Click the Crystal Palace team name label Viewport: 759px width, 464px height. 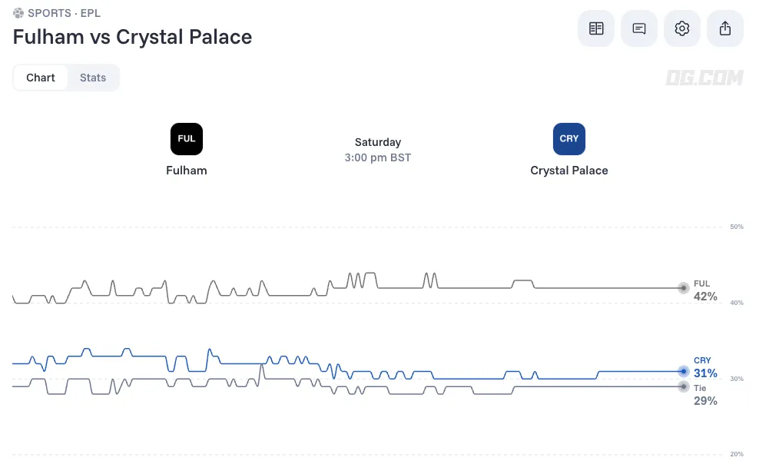[x=568, y=171]
